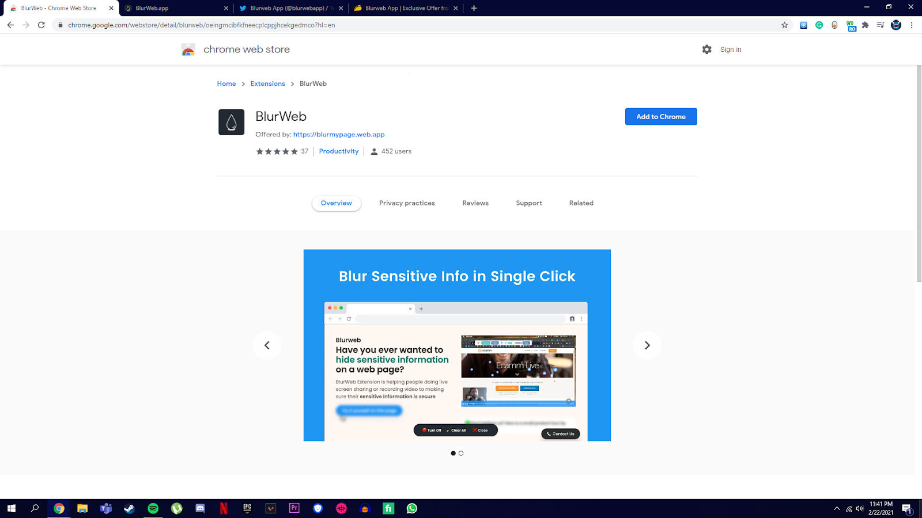This screenshot has width=922, height=518.
Task: Click the Chrome Web Store rainbow logo
Action: (188, 49)
